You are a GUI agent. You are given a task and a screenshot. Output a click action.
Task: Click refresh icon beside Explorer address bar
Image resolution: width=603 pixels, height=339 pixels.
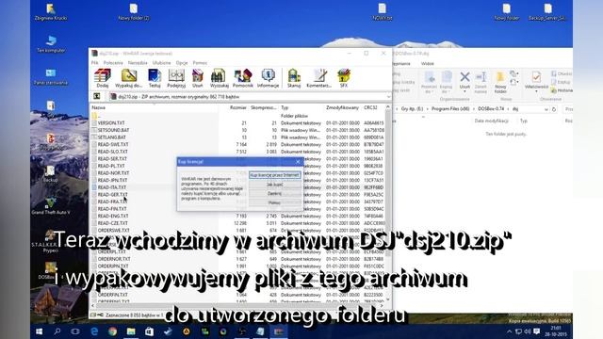coord(554,109)
